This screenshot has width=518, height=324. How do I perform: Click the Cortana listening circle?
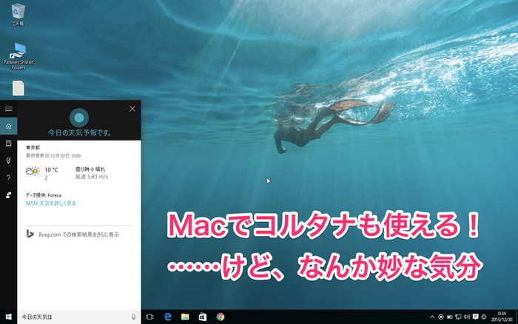click(x=79, y=118)
